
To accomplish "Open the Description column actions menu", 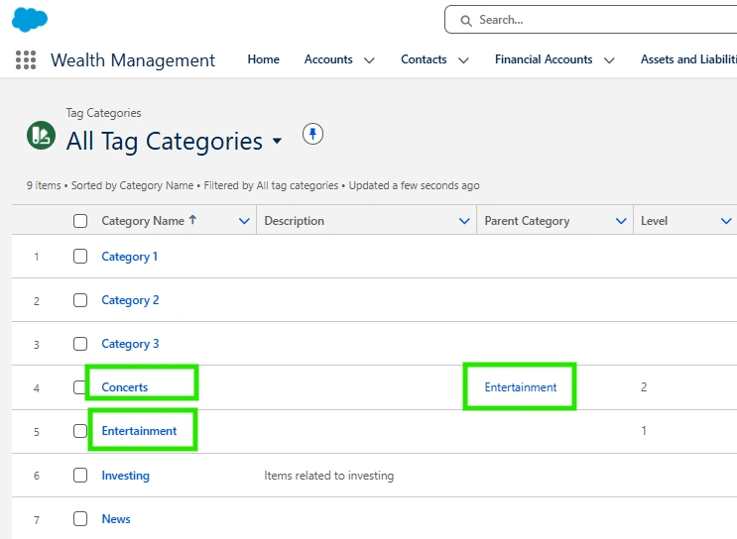I will (x=464, y=221).
